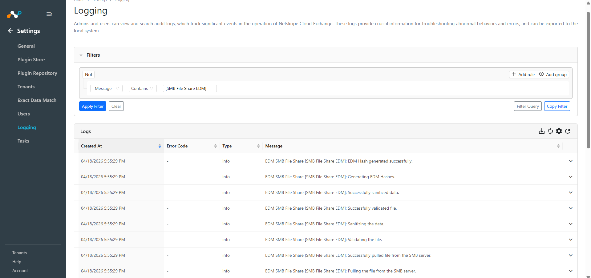Open the Help link in the sidebar
This screenshot has width=591, height=278.
point(17,262)
